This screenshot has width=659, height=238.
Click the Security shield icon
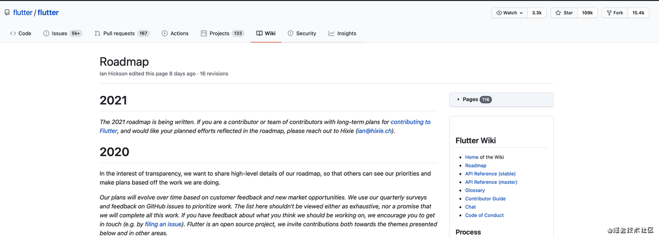290,33
